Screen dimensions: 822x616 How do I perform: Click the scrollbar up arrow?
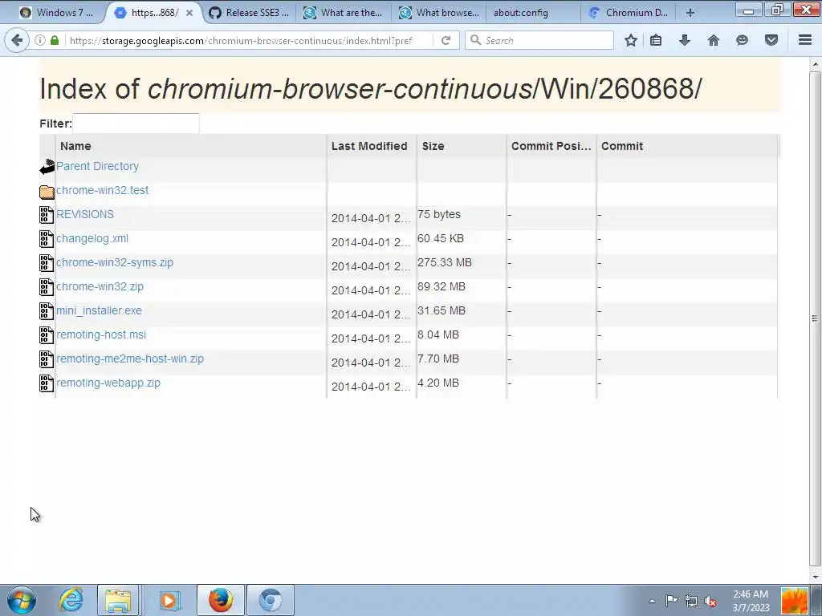(815, 64)
